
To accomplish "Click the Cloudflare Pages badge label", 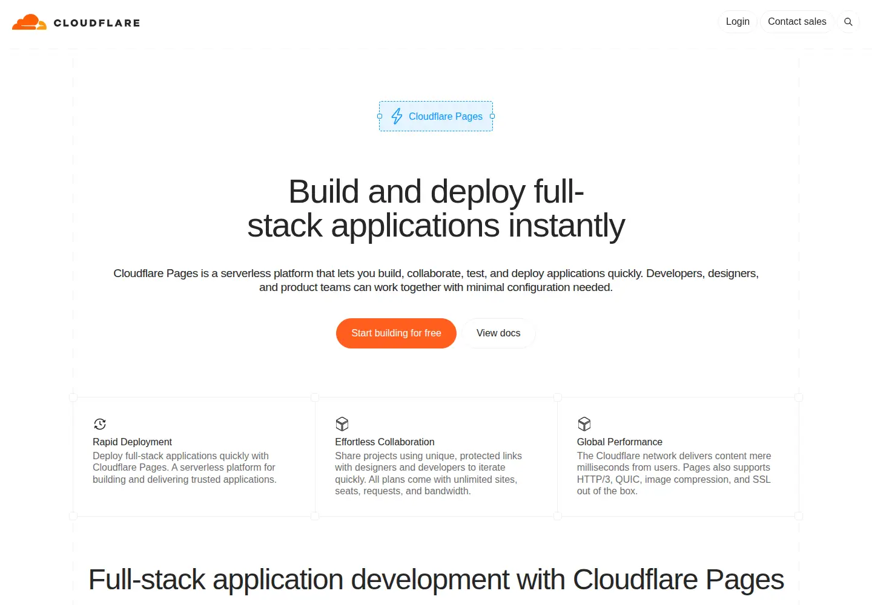I will point(446,116).
